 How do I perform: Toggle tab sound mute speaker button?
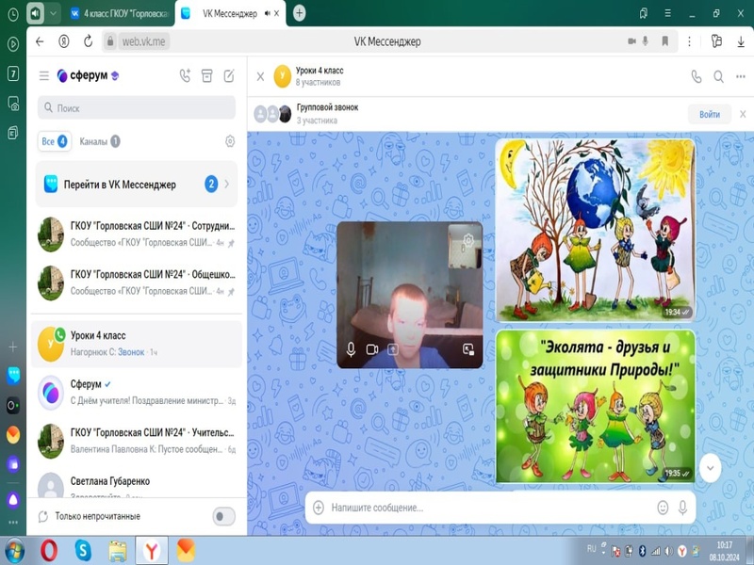[x=35, y=13]
